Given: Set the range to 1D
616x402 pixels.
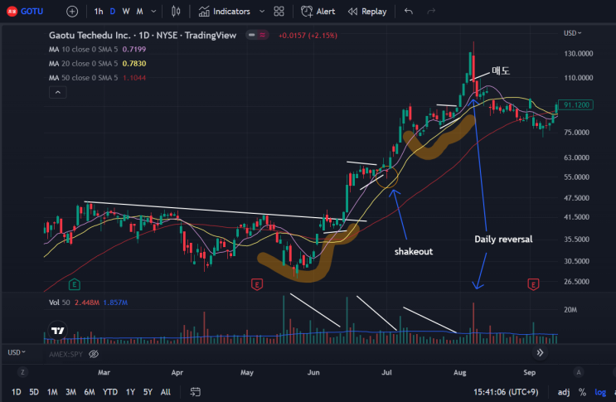Looking at the screenshot, I should (x=16, y=392).
